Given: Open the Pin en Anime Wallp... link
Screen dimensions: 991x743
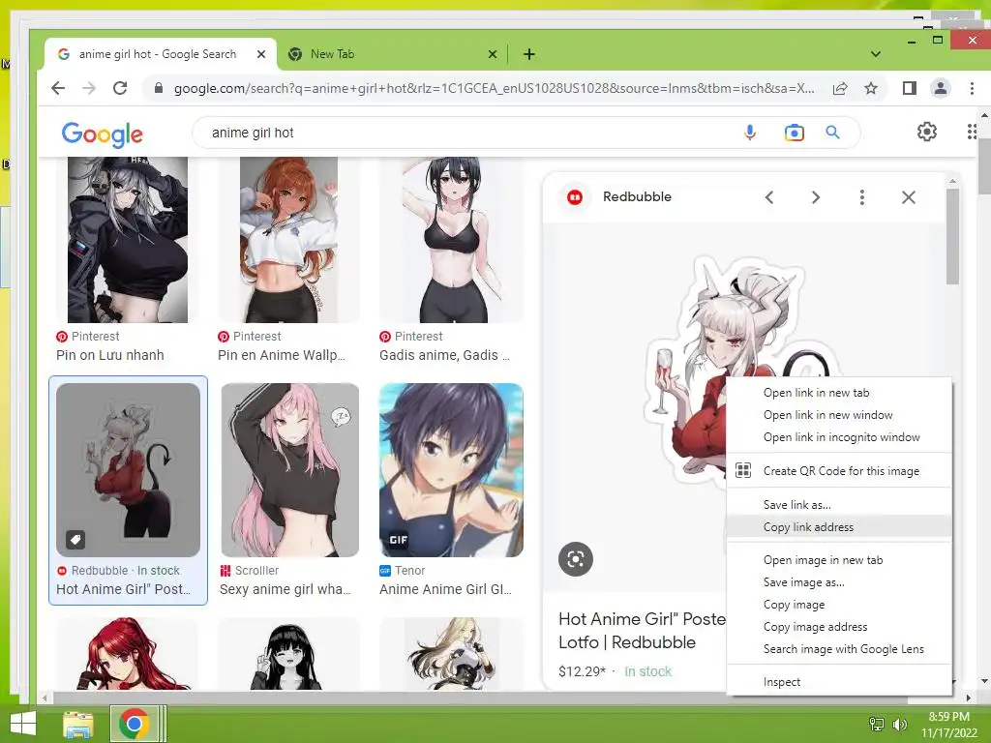Looking at the screenshot, I should pyautogui.click(x=282, y=355).
